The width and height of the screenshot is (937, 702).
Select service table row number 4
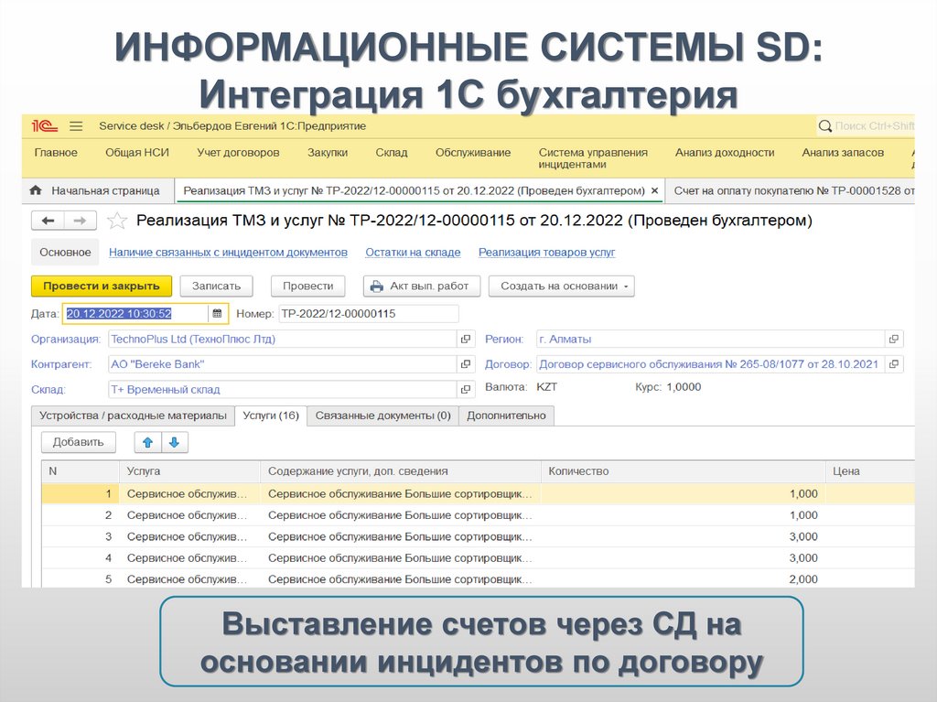pos(478,558)
